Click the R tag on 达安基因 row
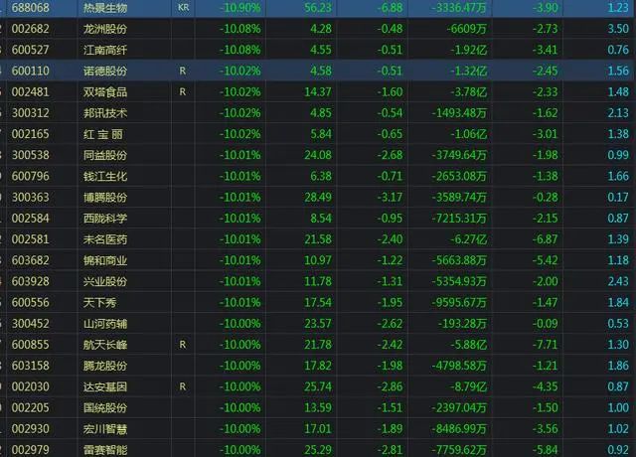Viewport: 636px width, 457px height. [x=183, y=386]
